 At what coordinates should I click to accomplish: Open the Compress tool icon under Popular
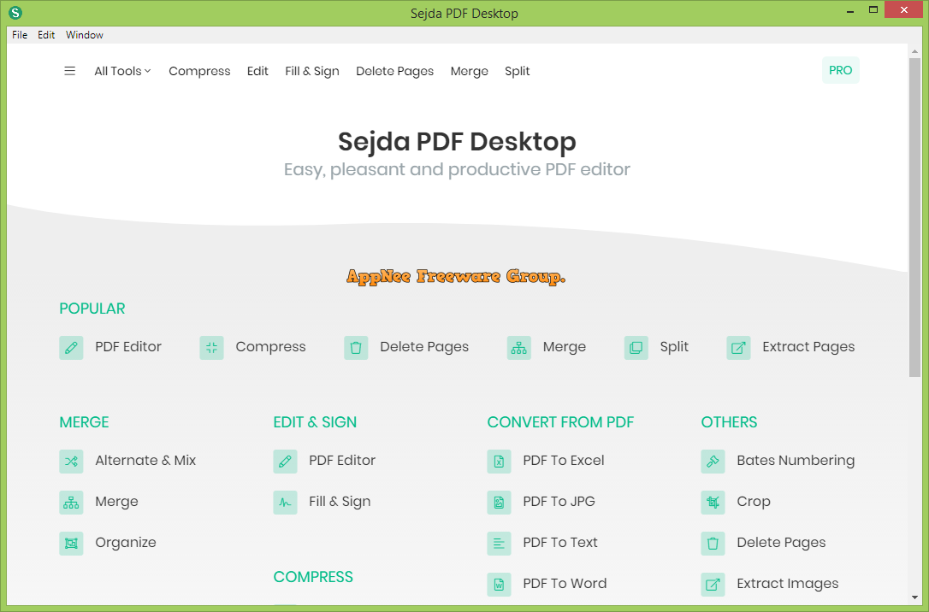point(211,347)
